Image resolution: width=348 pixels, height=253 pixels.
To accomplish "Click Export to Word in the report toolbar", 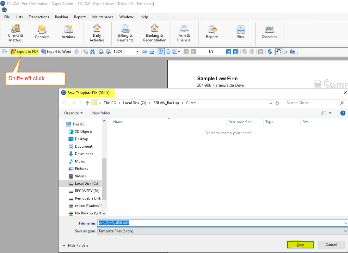I will (x=56, y=51).
